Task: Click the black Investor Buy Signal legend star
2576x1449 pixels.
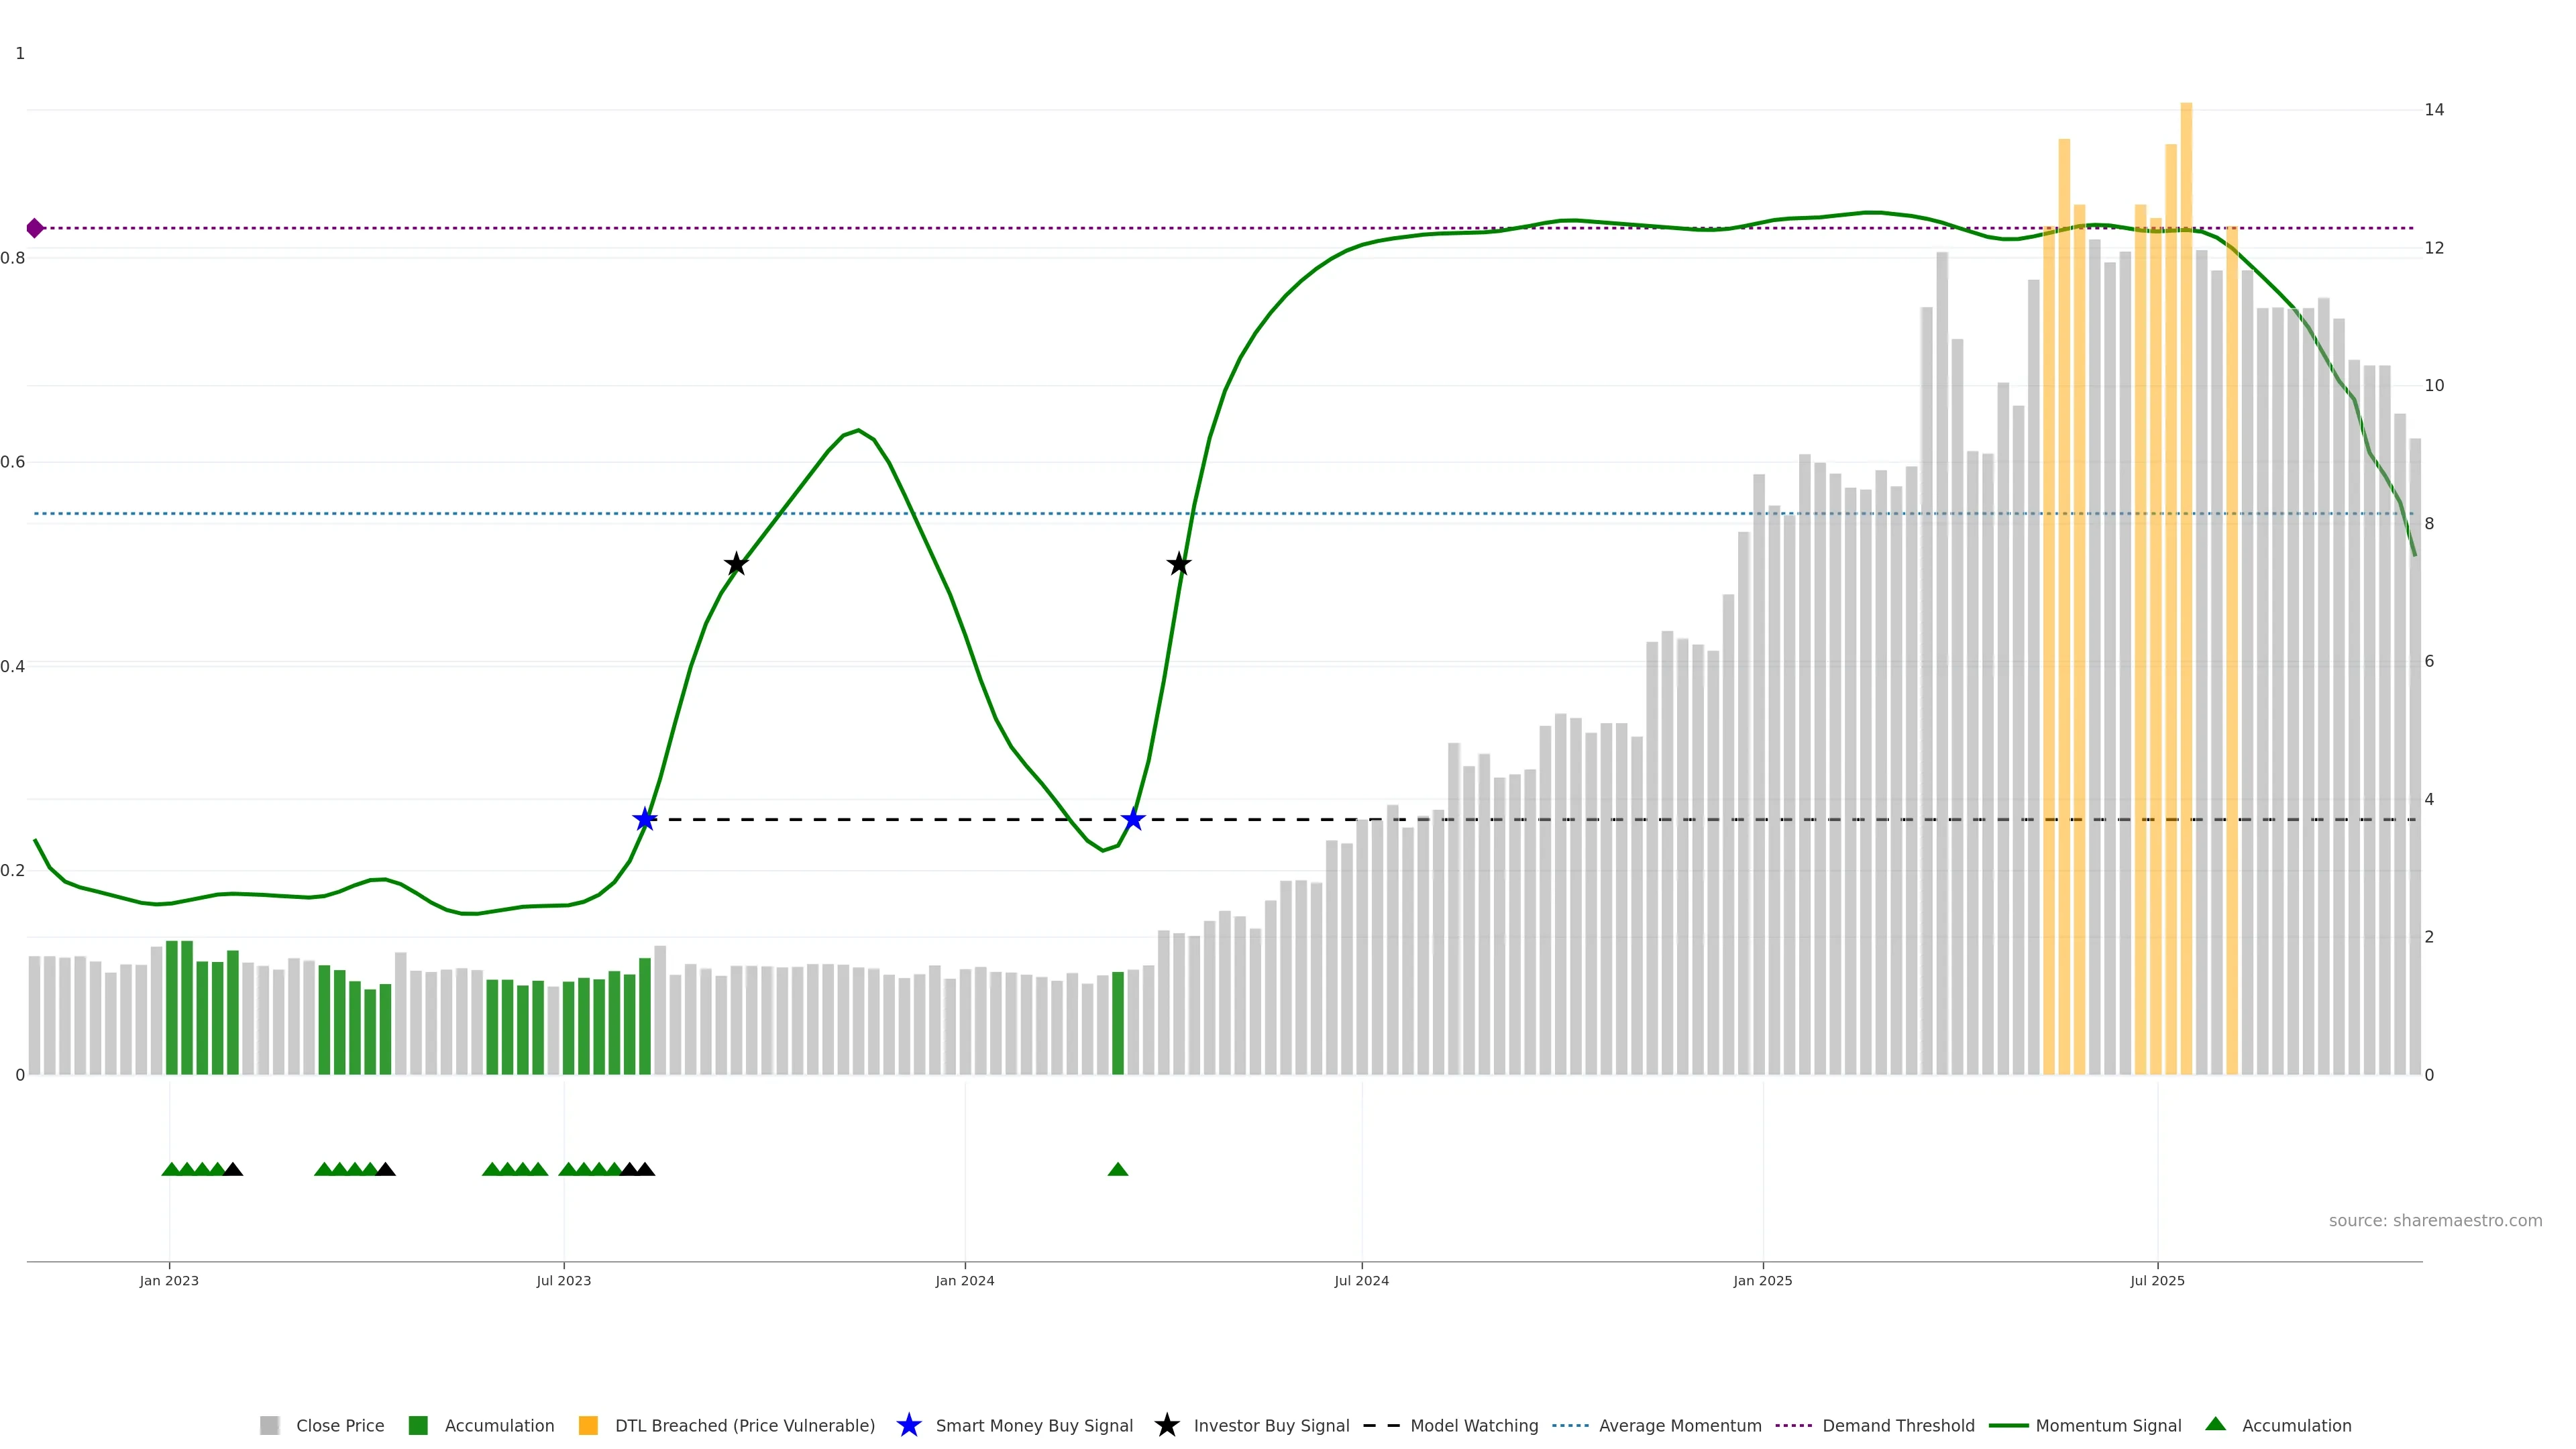Action: (1166, 1425)
